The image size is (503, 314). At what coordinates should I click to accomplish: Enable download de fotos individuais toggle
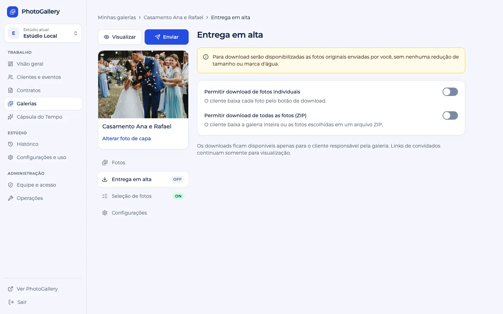[x=450, y=92]
